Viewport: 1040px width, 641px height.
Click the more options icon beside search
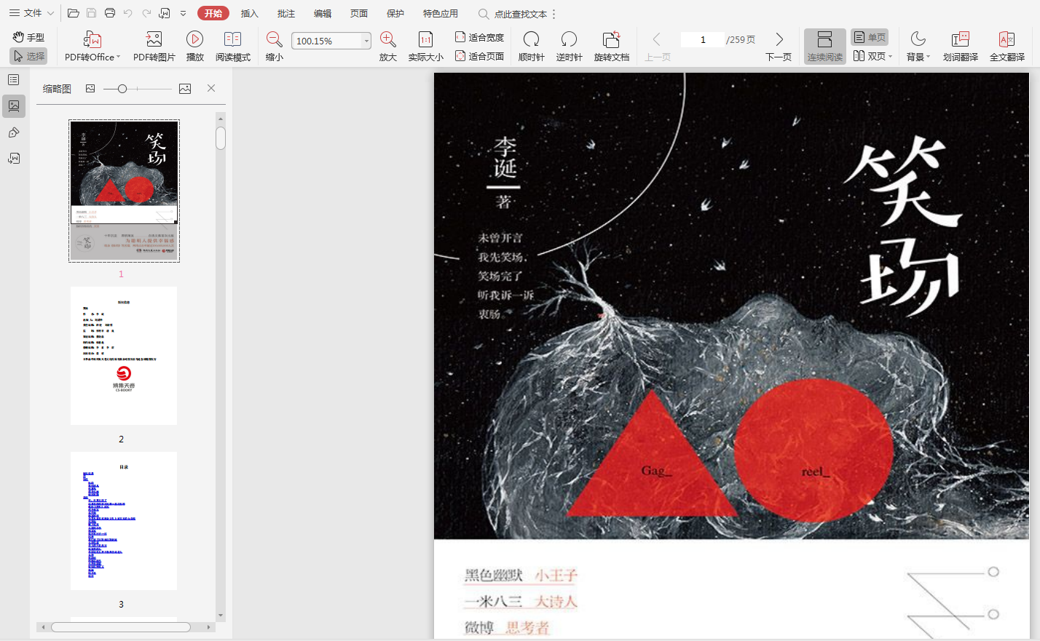coord(554,14)
